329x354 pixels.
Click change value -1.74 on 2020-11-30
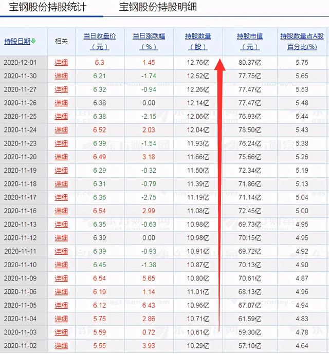point(149,76)
